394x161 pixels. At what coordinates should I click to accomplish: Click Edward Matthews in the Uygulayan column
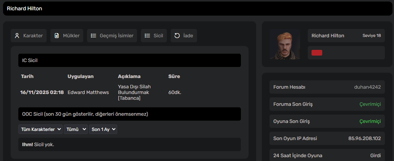88,92
